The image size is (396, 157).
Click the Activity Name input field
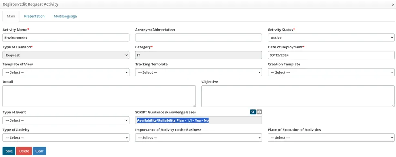point(66,38)
